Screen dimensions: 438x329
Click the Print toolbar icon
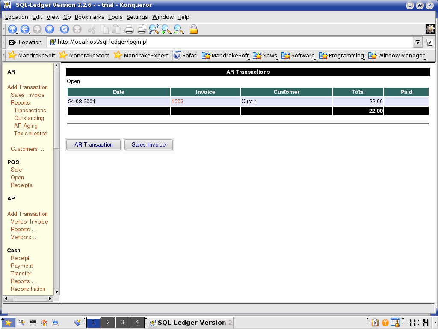(x=129, y=29)
